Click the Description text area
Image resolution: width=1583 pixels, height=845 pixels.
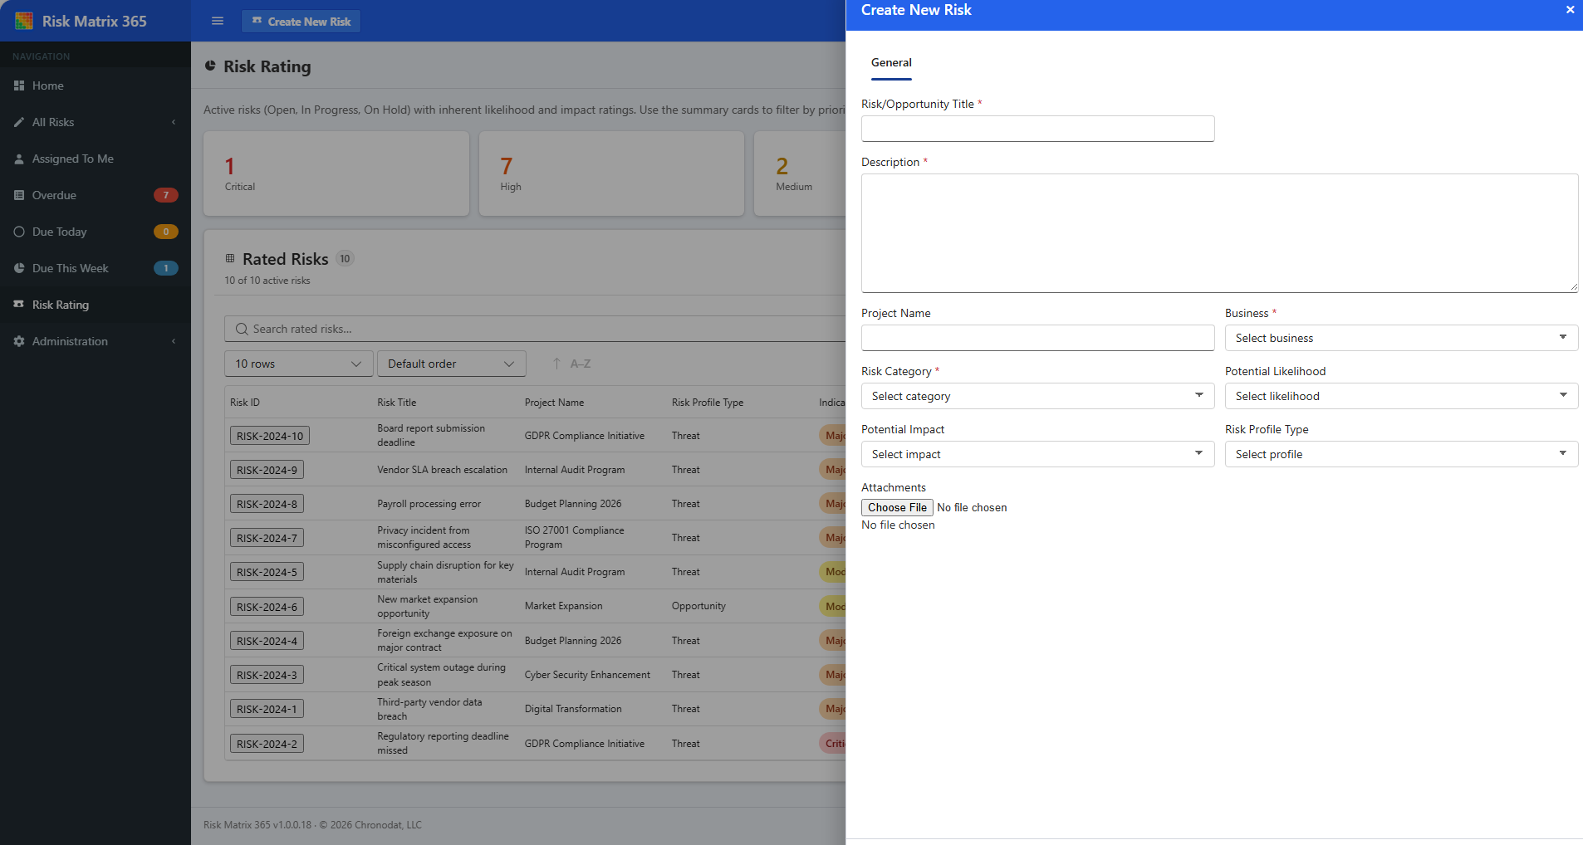point(1219,233)
